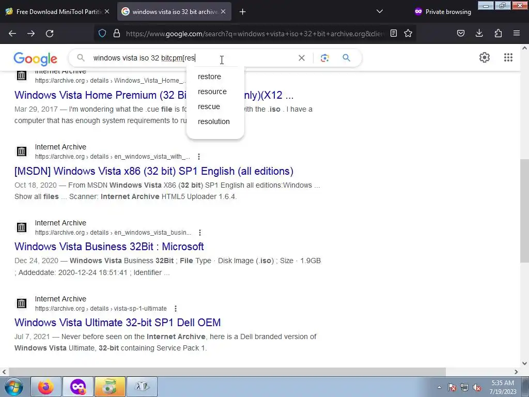Click the scroll down arrow
This screenshot has width=529, height=397.
[x=524, y=363]
